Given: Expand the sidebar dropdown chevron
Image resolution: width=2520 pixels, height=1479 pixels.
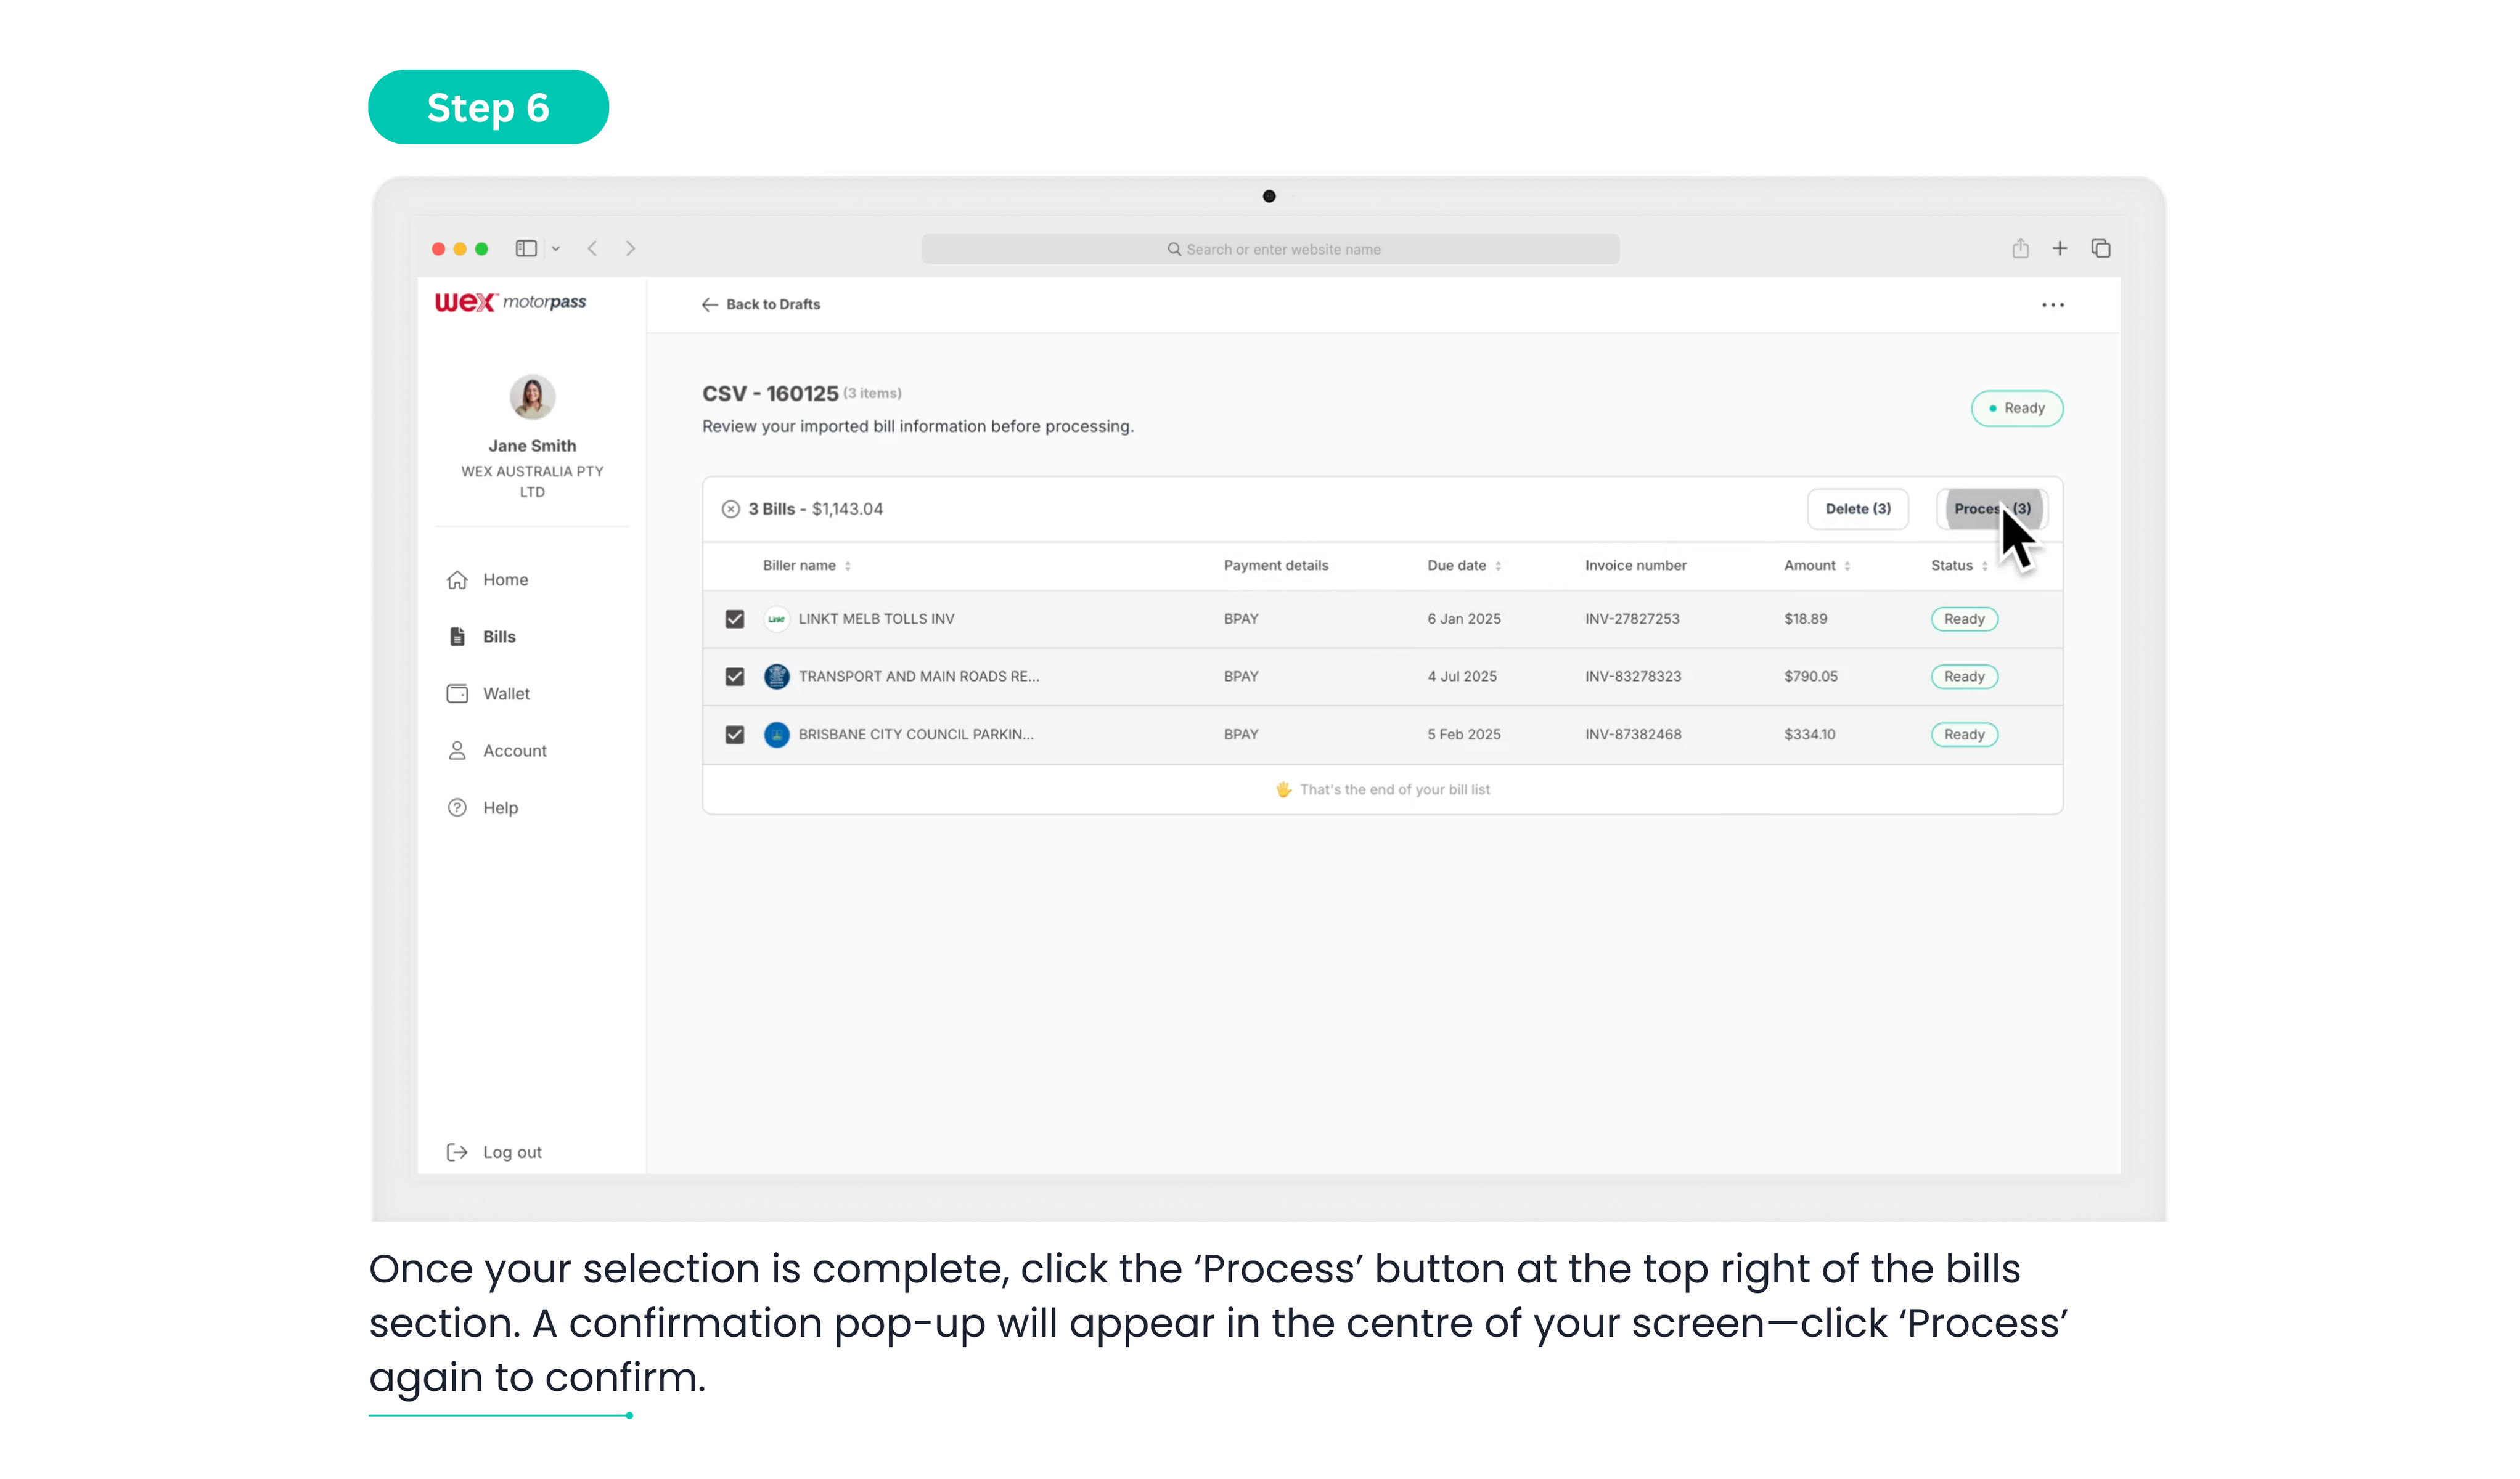Looking at the screenshot, I should [556, 249].
